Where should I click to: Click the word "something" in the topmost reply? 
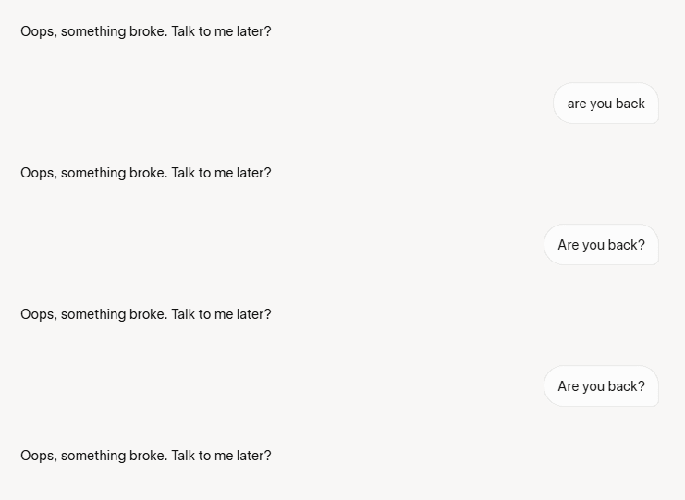[x=93, y=31]
